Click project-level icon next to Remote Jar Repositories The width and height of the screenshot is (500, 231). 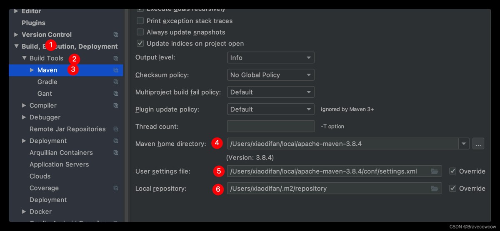pos(116,129)
